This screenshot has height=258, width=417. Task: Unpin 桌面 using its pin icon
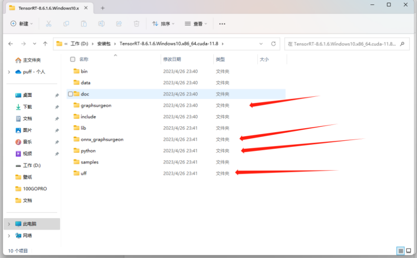pos(57,95)
